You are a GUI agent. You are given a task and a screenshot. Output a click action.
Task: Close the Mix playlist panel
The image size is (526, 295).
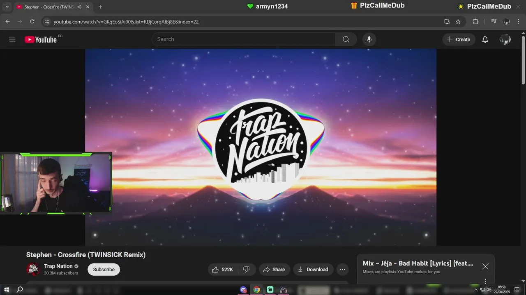point(485,266)
